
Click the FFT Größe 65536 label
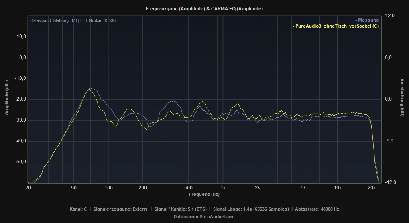(98, 20)
